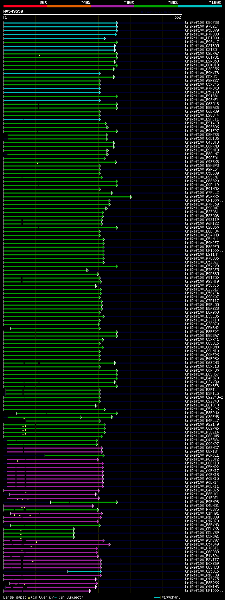
Task: Click hit UniRef100_B7FGE5
Action: (202, 270)
